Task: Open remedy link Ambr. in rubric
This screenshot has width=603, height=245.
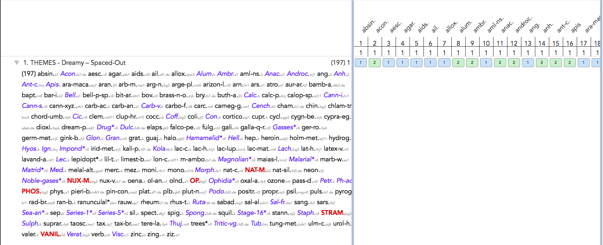Action: (226, 74)
